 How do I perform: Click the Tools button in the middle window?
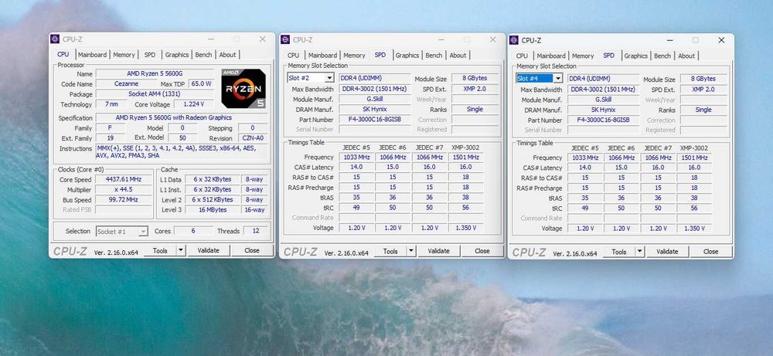[x=390, y=251]
